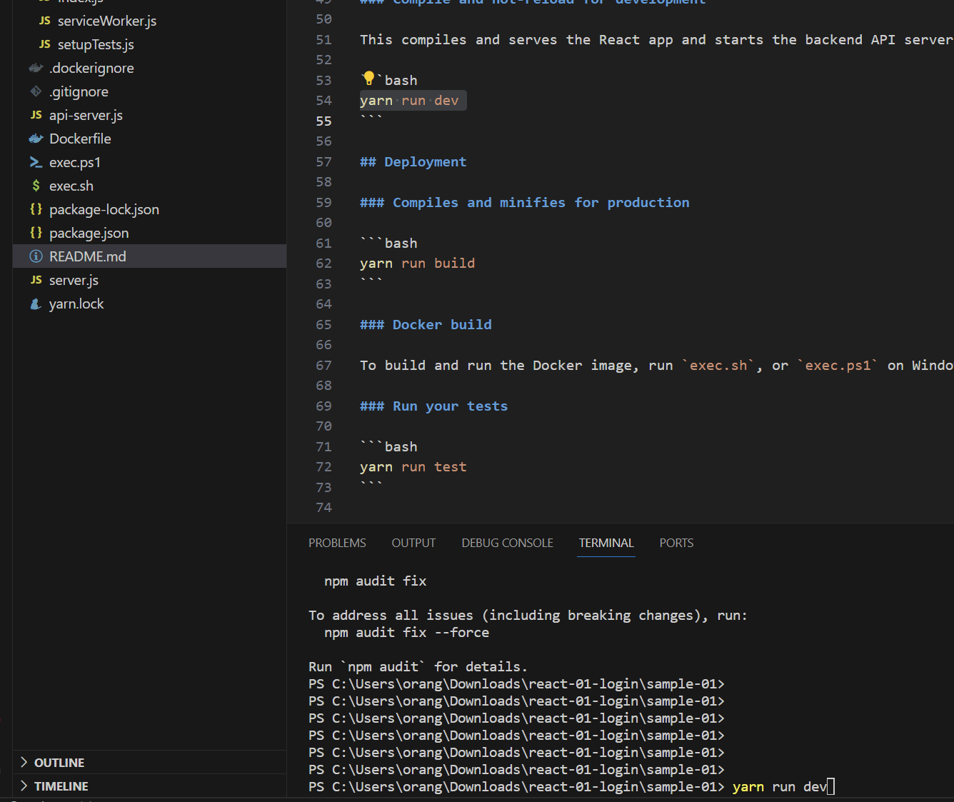Expand the OUTLINE section
Viewport: 954px width, 802px height.
(150, 763)
